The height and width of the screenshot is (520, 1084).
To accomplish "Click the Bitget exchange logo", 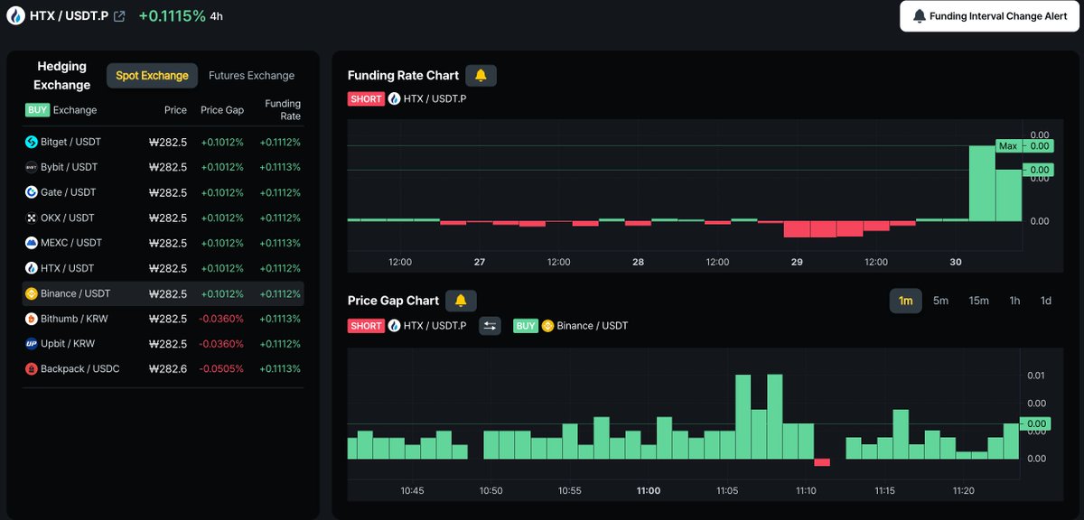I will coord(31,142).
